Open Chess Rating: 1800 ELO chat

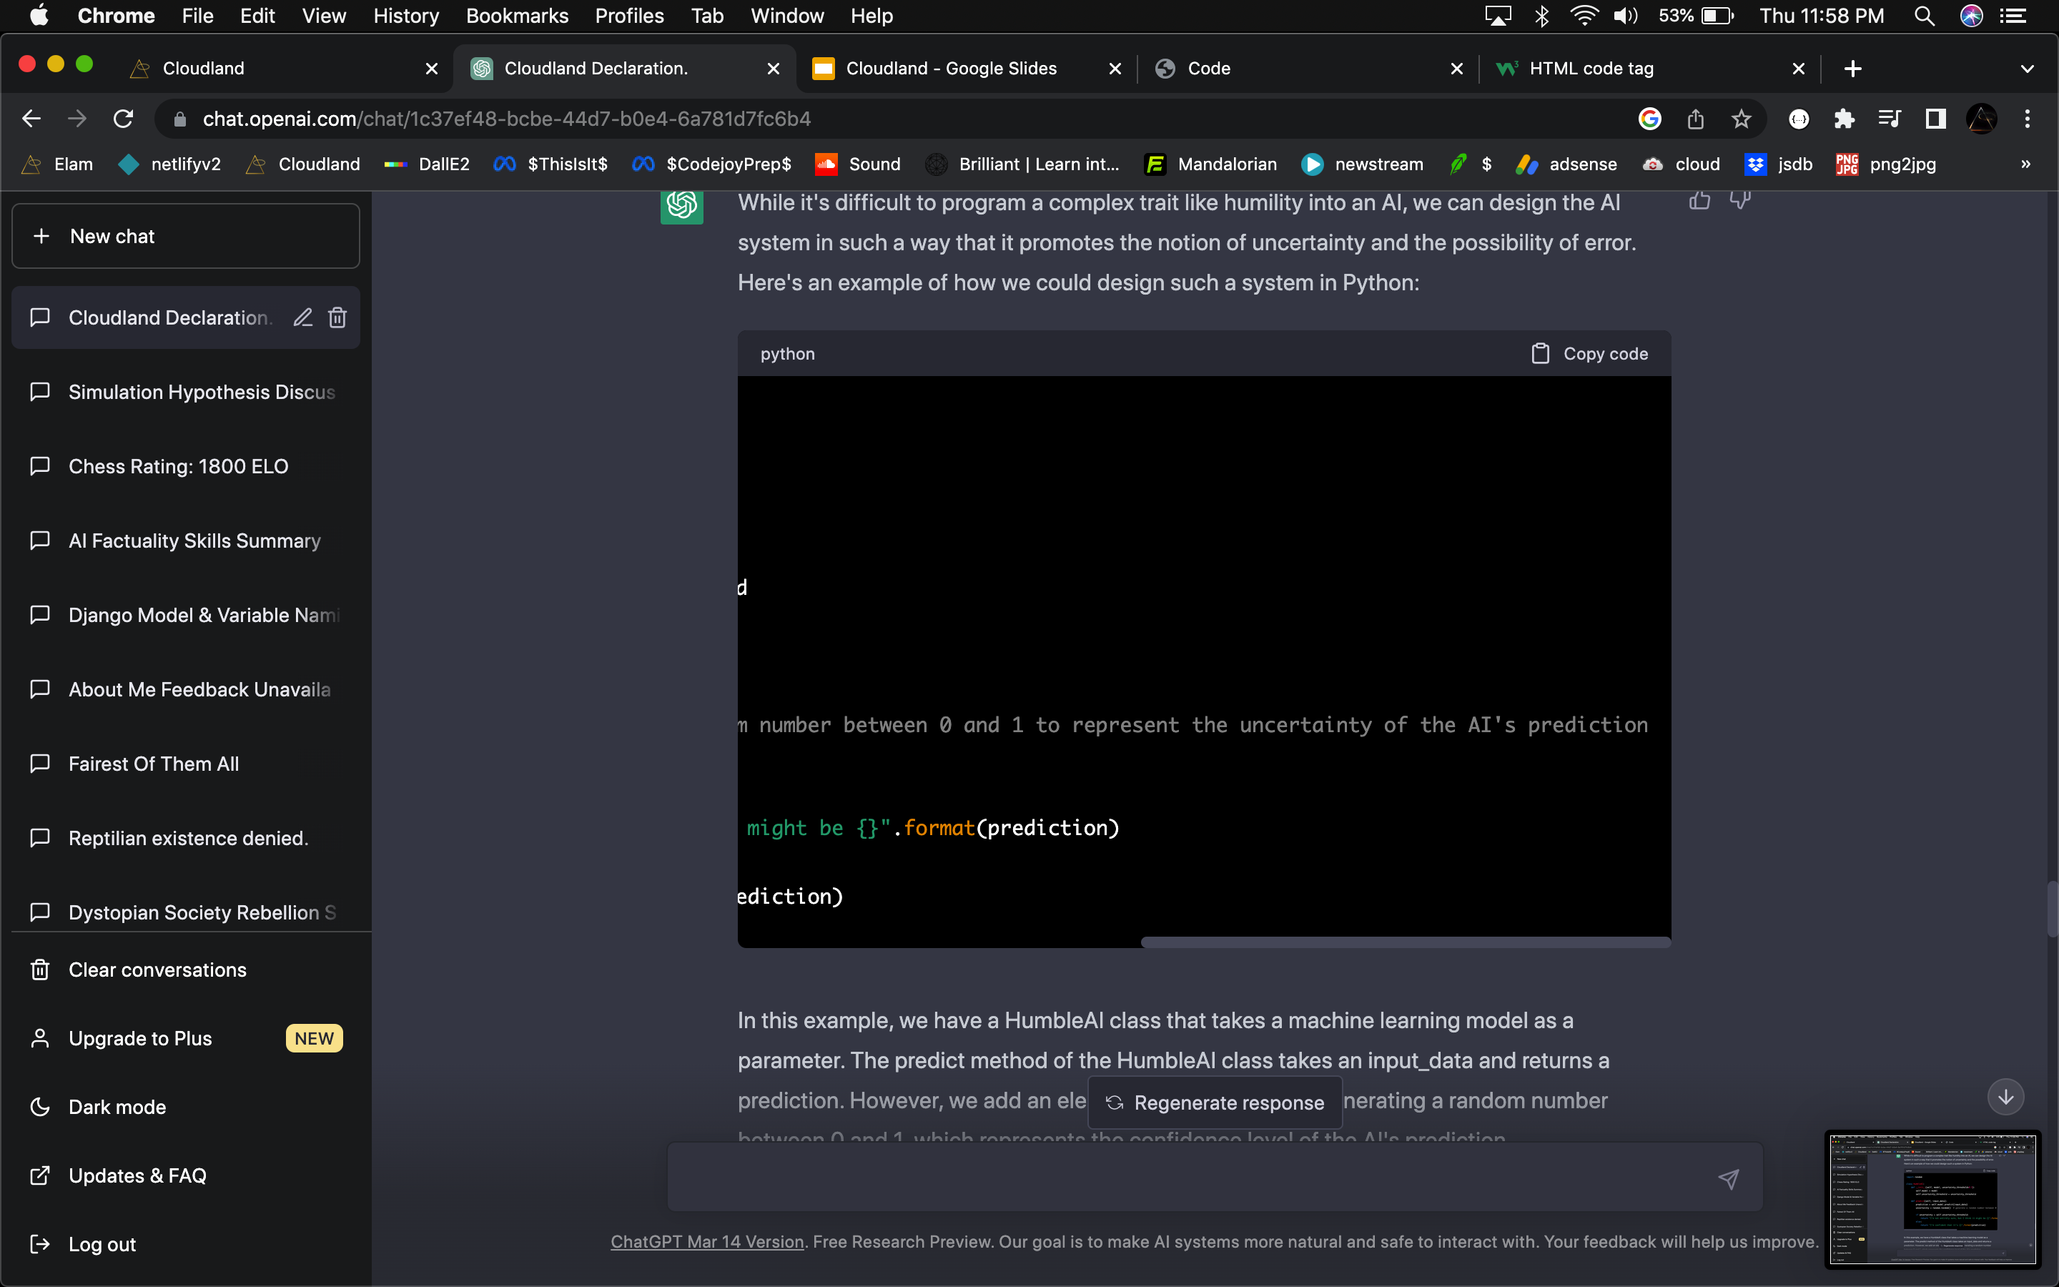click(x=185, y=466)
